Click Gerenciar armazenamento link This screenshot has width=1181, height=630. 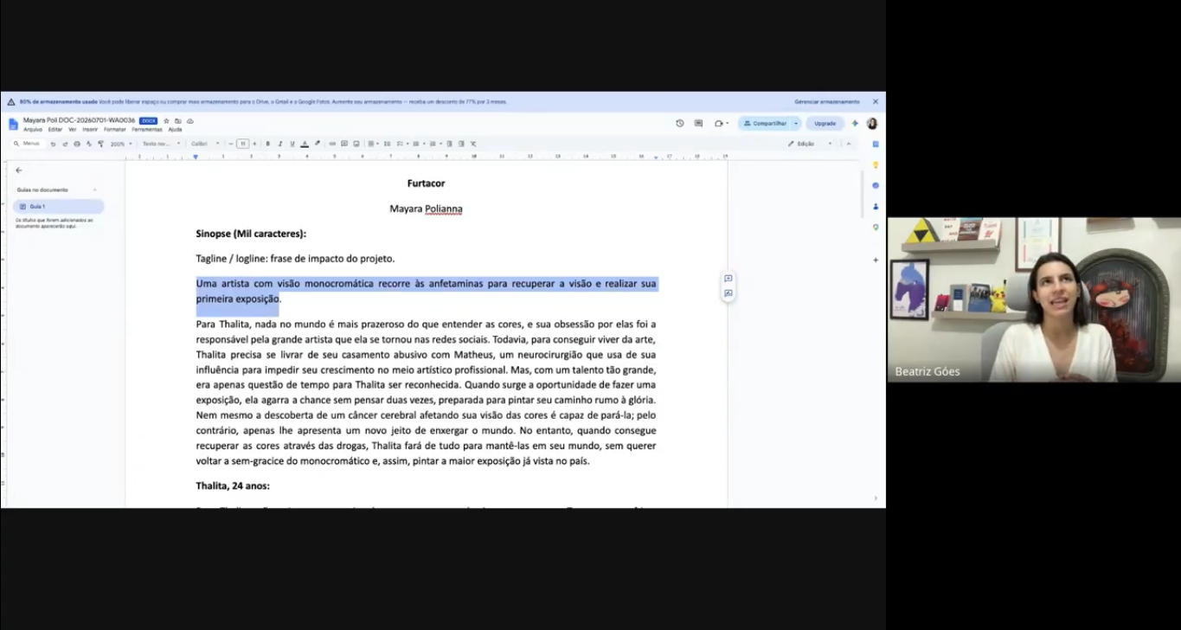[x=827, y=102]
